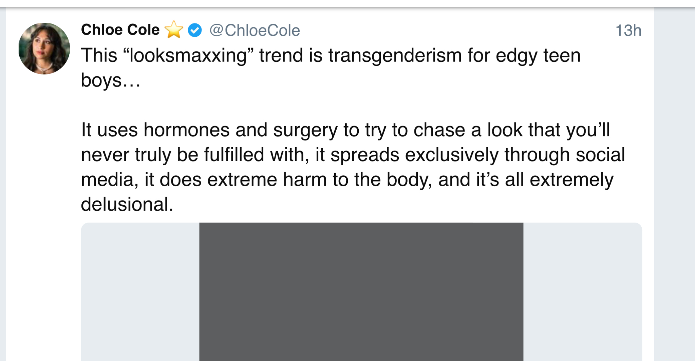Click the gold star icon beside the name
Viewport: 695px width, 361px height.
click(x=174, y=30)
